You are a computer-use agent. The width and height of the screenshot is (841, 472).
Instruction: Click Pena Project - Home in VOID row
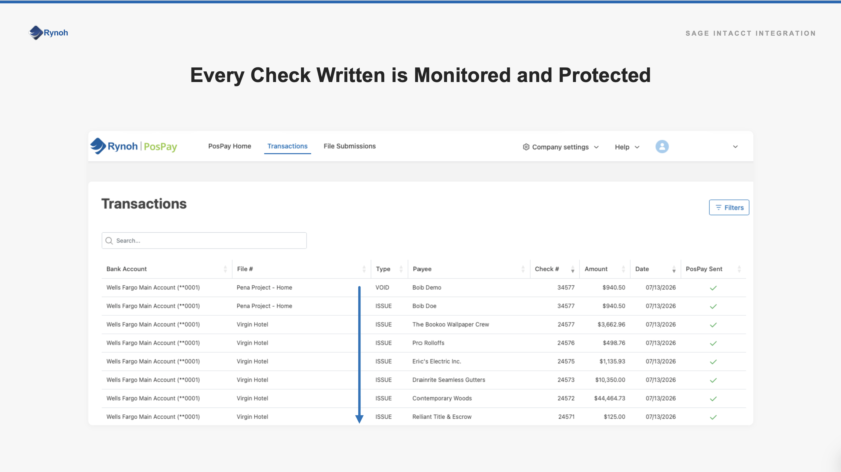[x=264, y=288]
